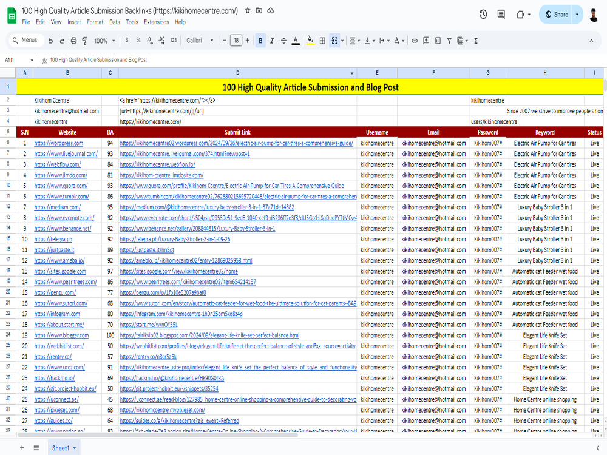The image size is (607, 455).
Task: Open the View menu
Action: [x=56, y=22]
